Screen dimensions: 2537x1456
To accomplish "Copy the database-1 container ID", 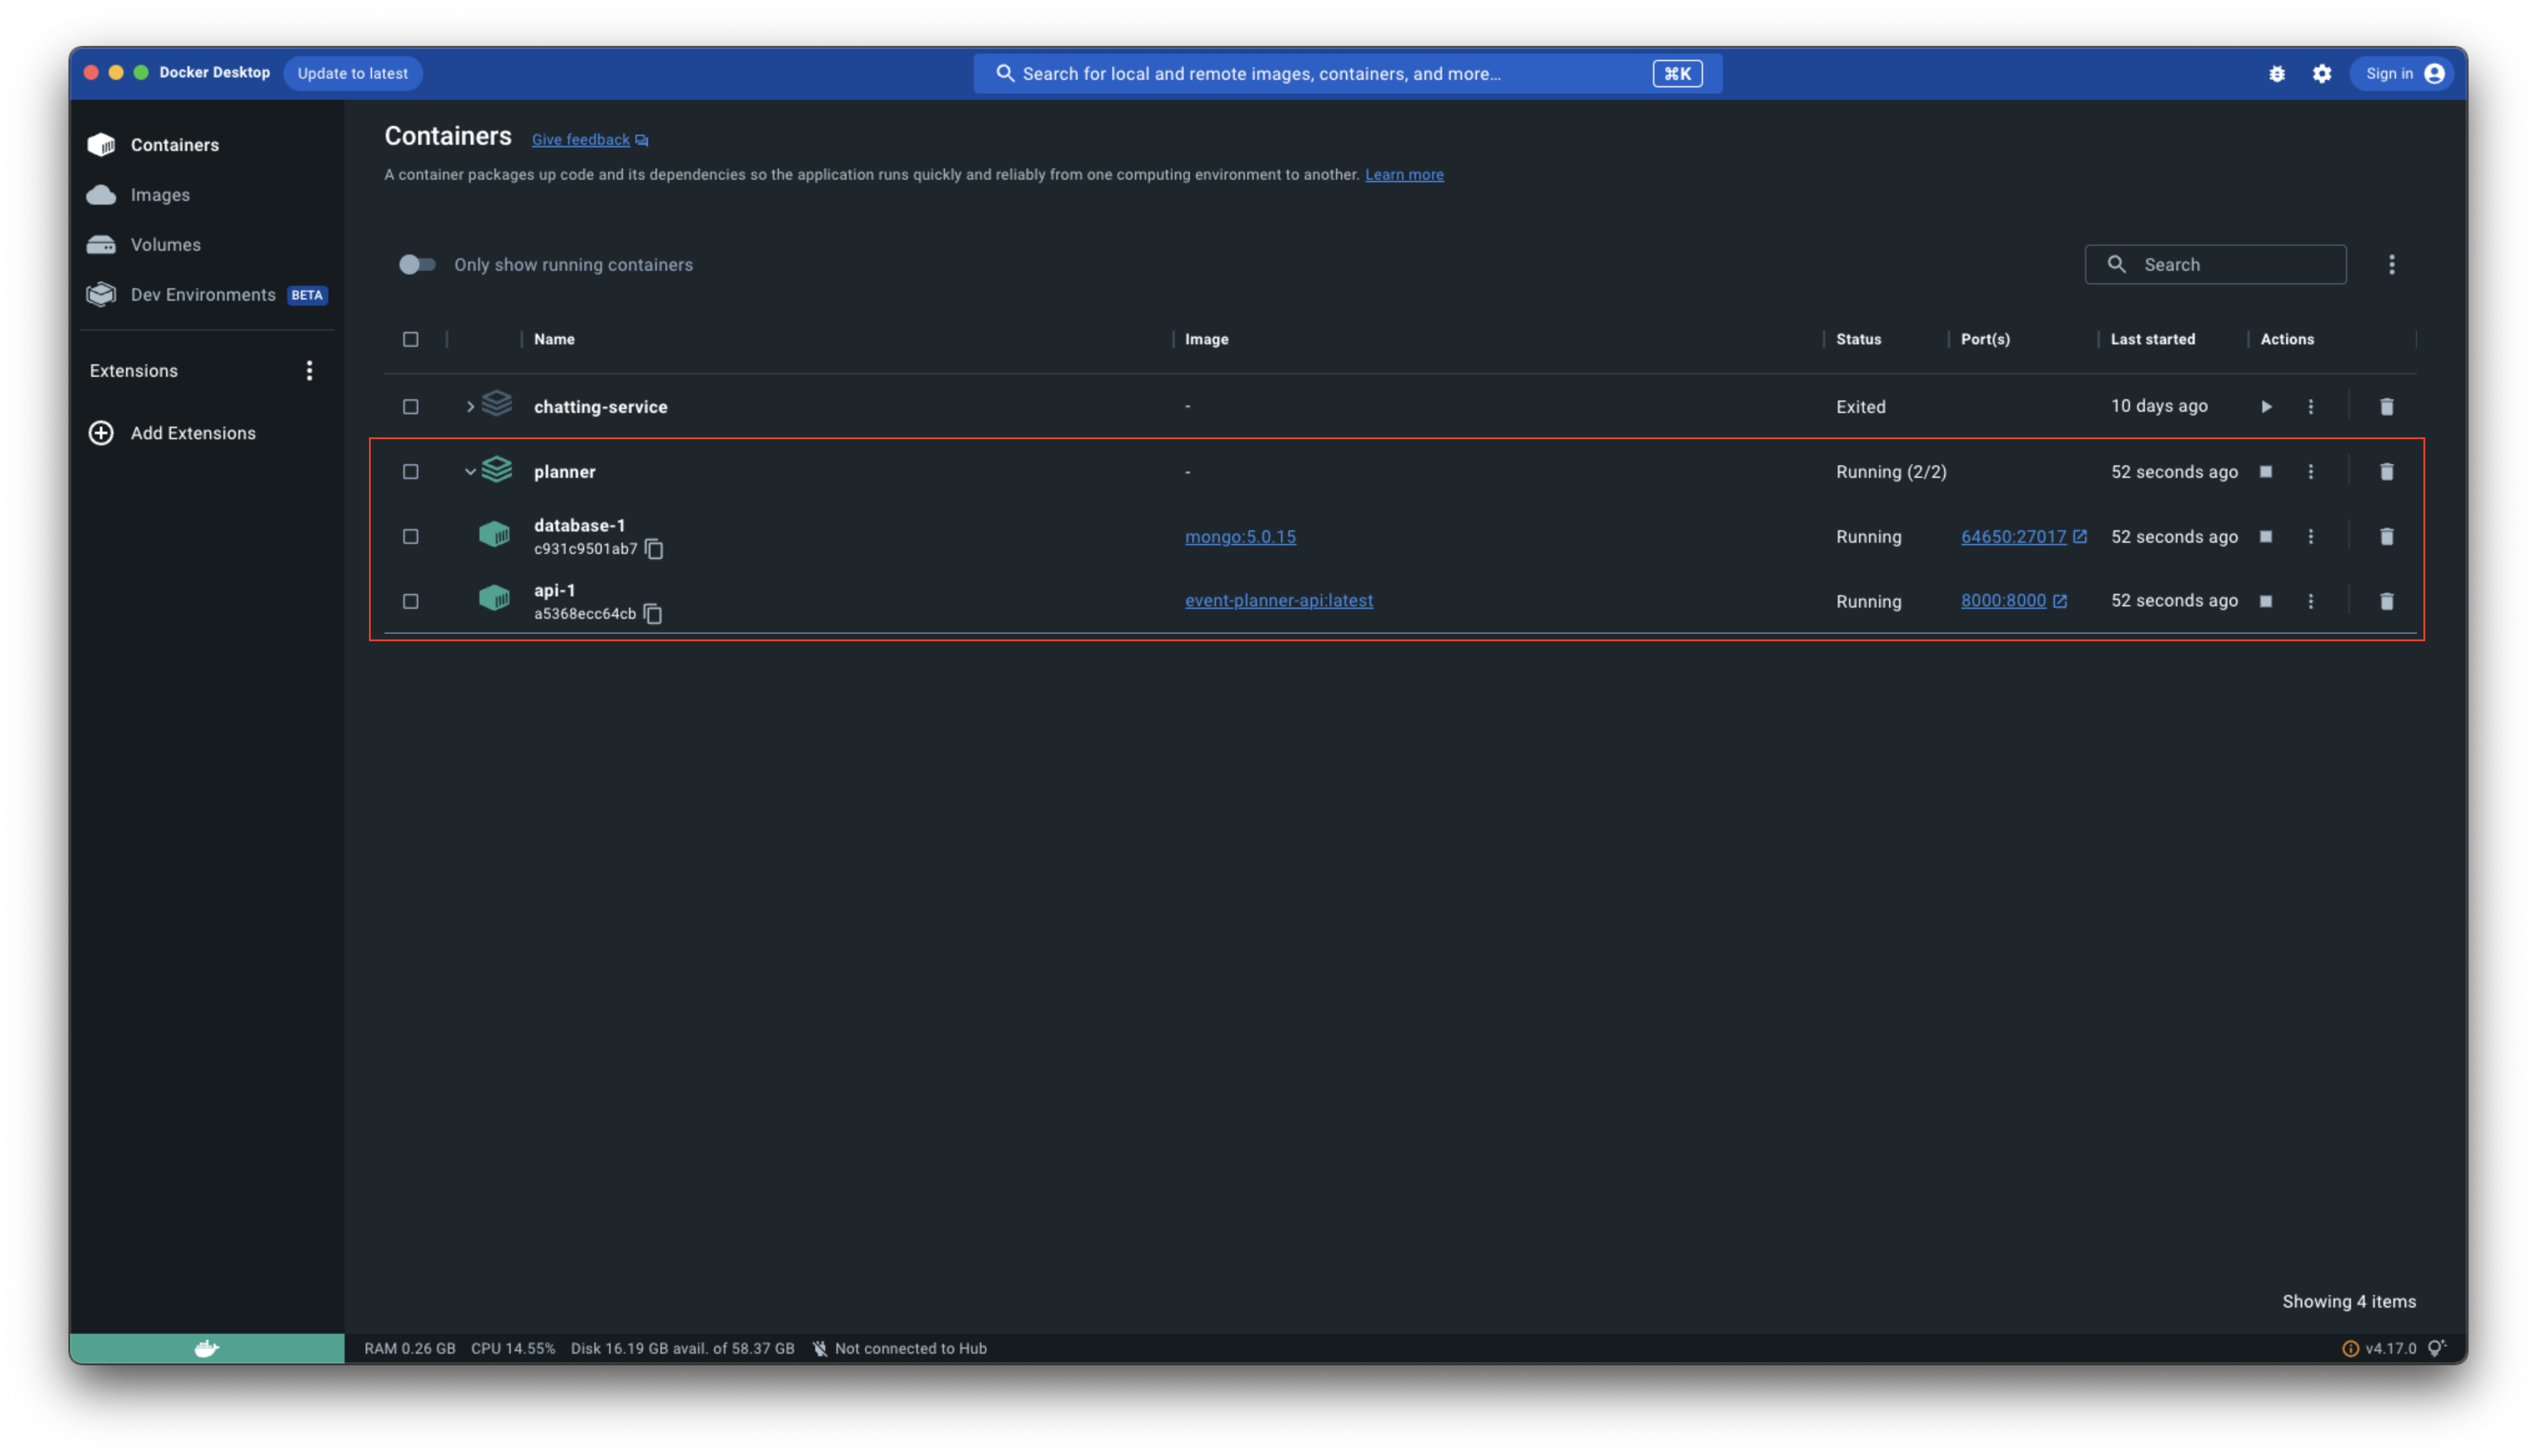I will 654,549.
